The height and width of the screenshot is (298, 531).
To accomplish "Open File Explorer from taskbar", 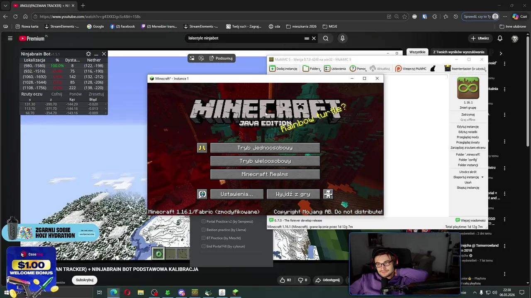I will [x=141, y=293].
